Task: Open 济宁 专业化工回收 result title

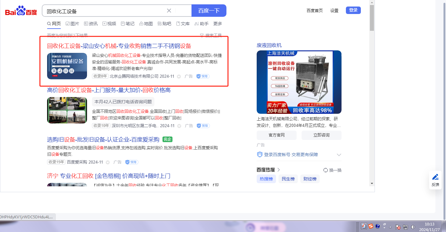Action: [109, 176]
